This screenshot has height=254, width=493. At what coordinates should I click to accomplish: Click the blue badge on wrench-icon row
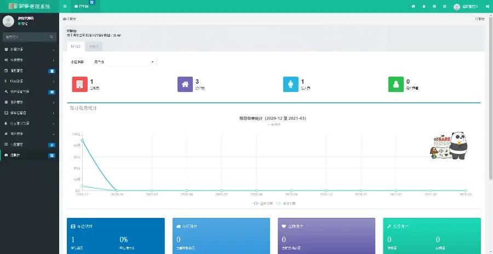point(52,93)
